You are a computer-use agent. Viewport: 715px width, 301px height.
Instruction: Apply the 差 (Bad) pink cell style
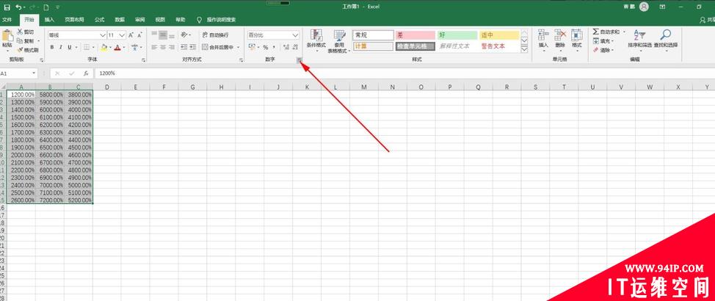(x=415, y=35)
